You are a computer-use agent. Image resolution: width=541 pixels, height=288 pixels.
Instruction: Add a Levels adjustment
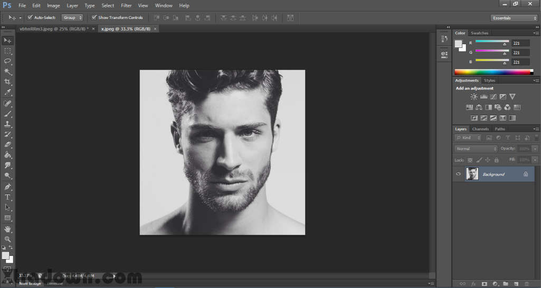[x=483, y=97]
